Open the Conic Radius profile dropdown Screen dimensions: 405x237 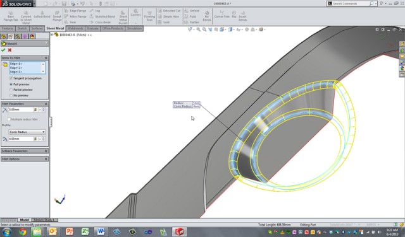(27, 132)
